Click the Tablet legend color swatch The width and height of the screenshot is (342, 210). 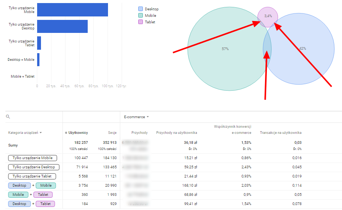[141, 22]
